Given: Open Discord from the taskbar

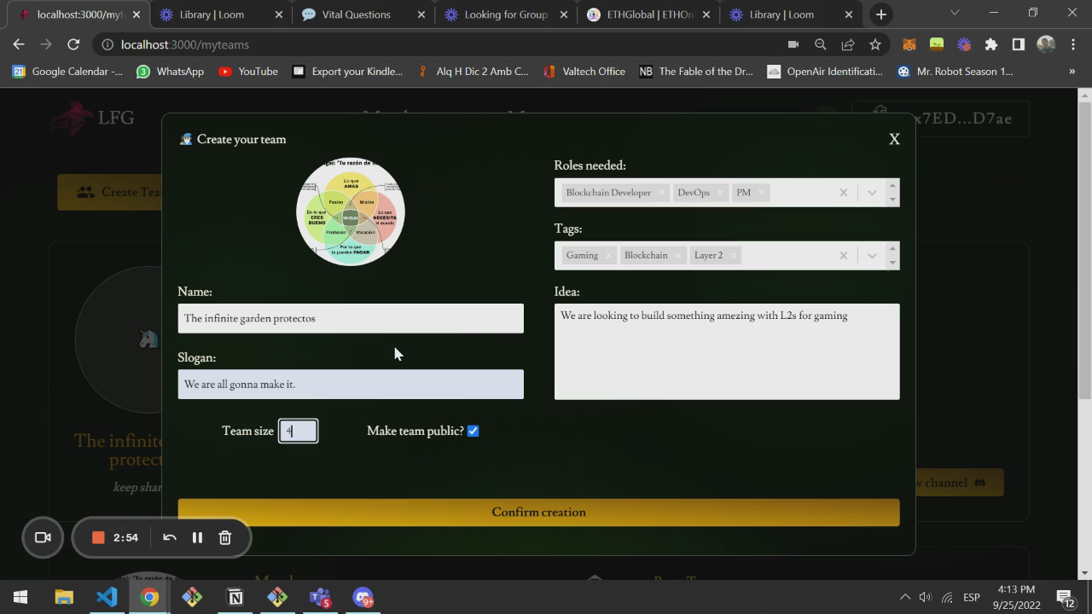Looking at the screenshot, I should click(363, 597).
